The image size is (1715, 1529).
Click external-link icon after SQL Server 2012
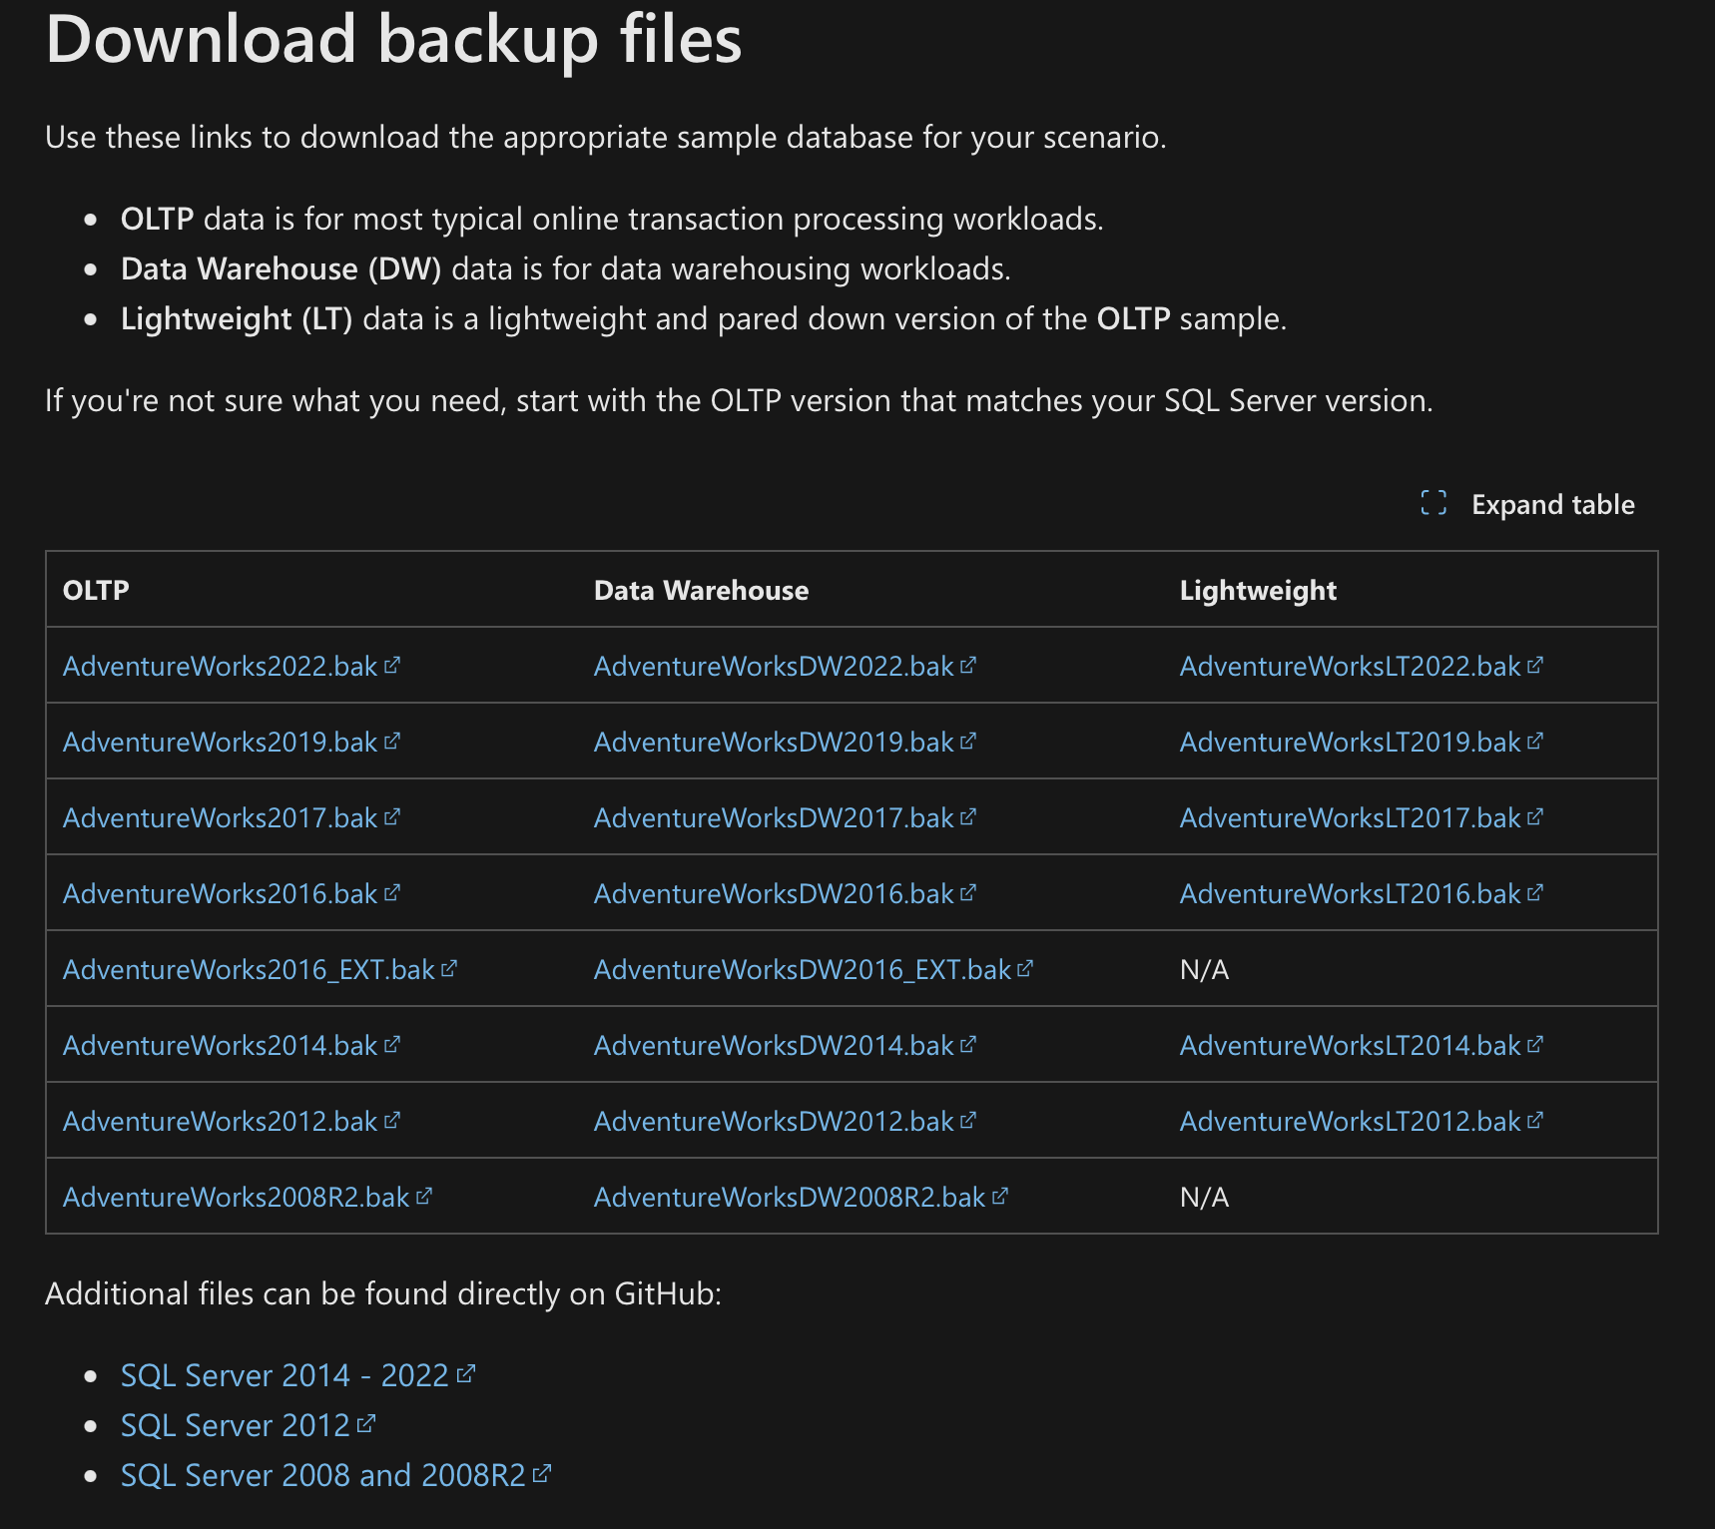click(x=365, y=1424)
